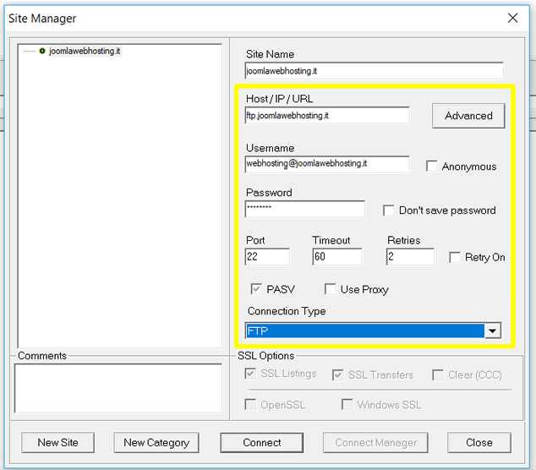Open the Advanced settings button
The image size is (536, 470).
468,116
